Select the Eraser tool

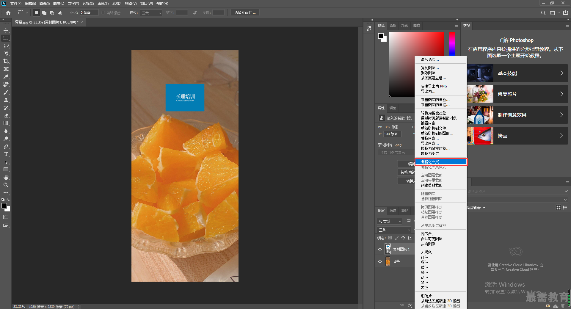click(x=6, y=115)
